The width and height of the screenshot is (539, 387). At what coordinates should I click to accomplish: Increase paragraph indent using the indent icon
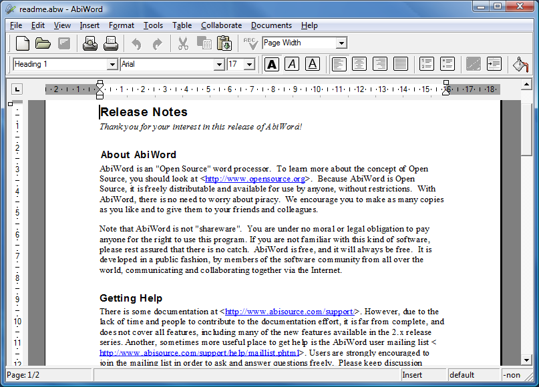pyautogui.click(x=494, y=64)
